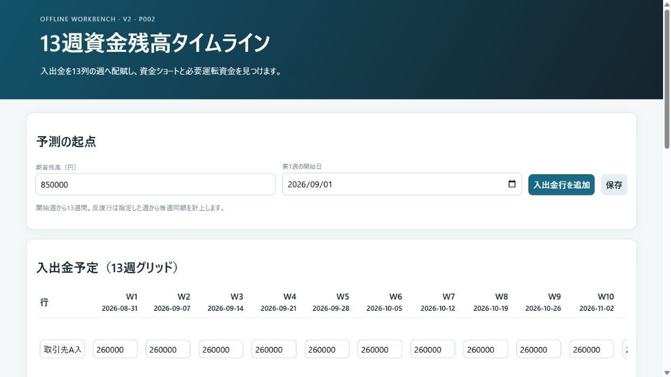Click the W10 amount field for 取引先A入
The image size is (671, 377).
[x=592, y=350]
